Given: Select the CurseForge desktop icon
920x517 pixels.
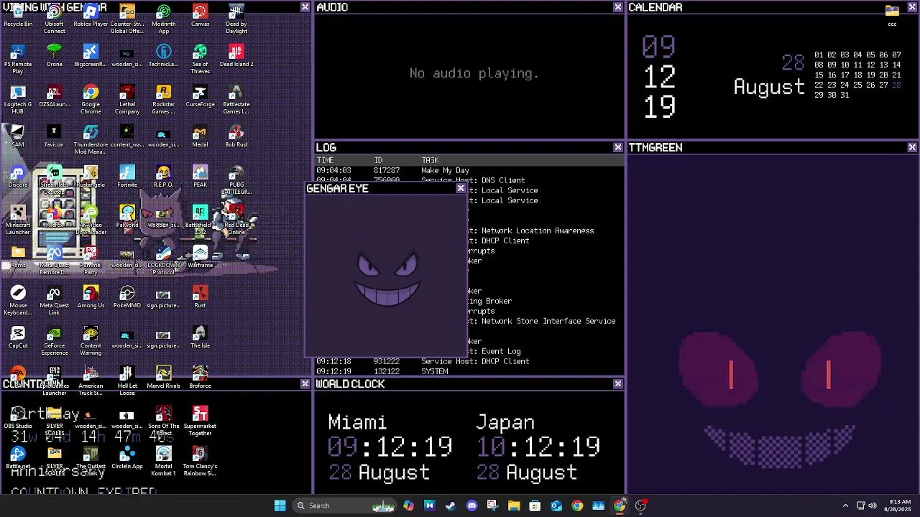Looking at the screenshot, I should (200, 97).
